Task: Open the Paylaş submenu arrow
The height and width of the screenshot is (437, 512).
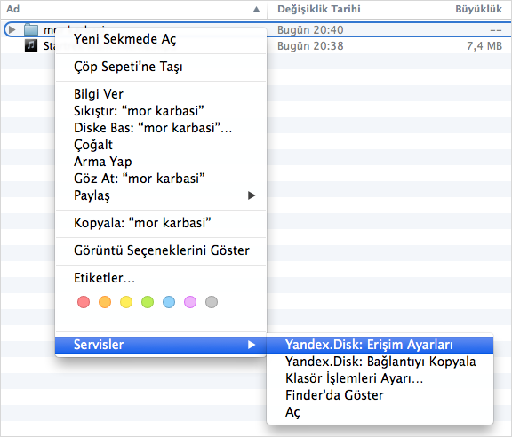Action: pos(251,195)
